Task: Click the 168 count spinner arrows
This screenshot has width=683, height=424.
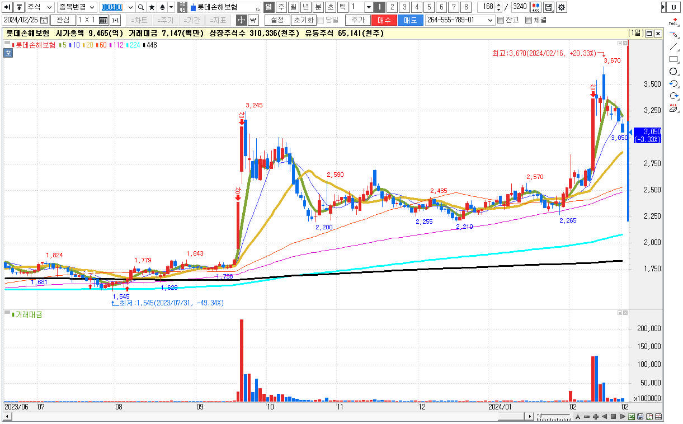Action: pyautogui.click(x=498, y=7)
